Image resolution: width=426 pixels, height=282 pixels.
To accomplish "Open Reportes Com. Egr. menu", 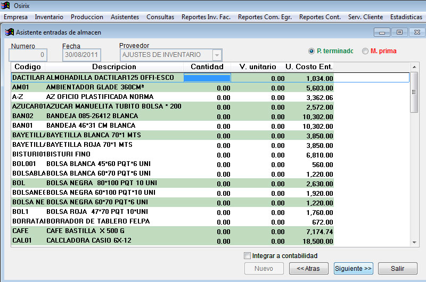I will 265,17.
